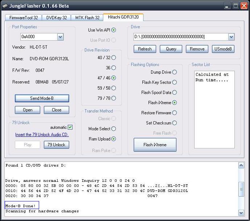
Task: Select Use Port IO radio option
Action: click(114, 40)
